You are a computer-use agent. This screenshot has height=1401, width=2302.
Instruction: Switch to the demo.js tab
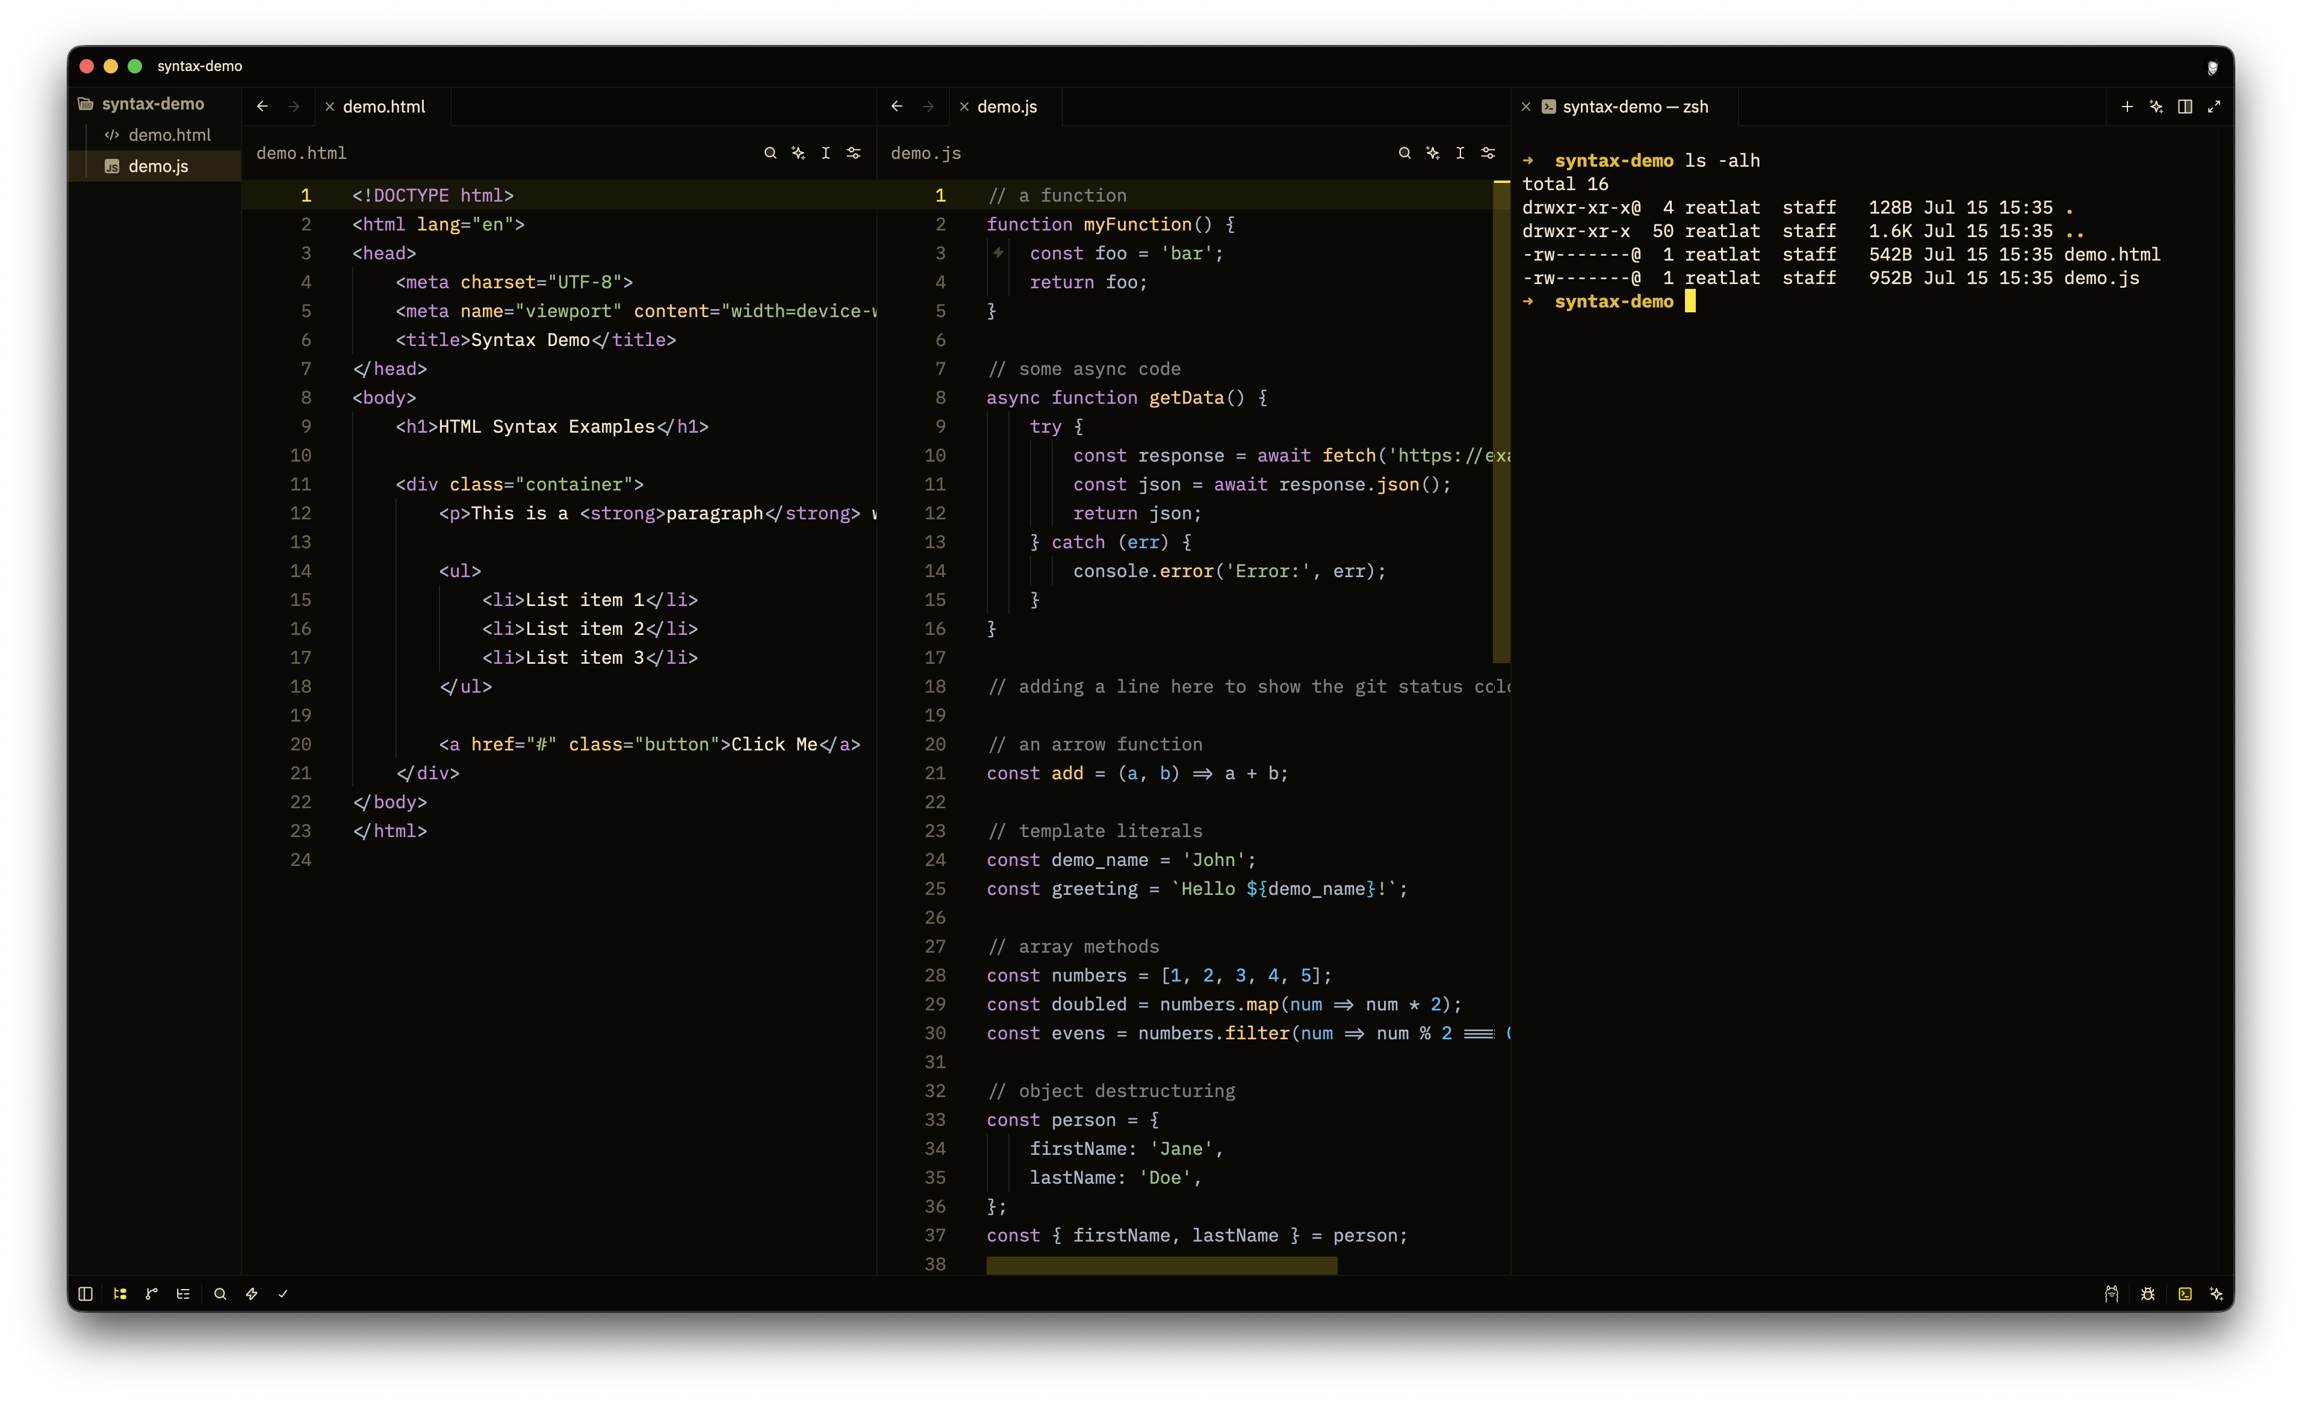(1007, 107)
